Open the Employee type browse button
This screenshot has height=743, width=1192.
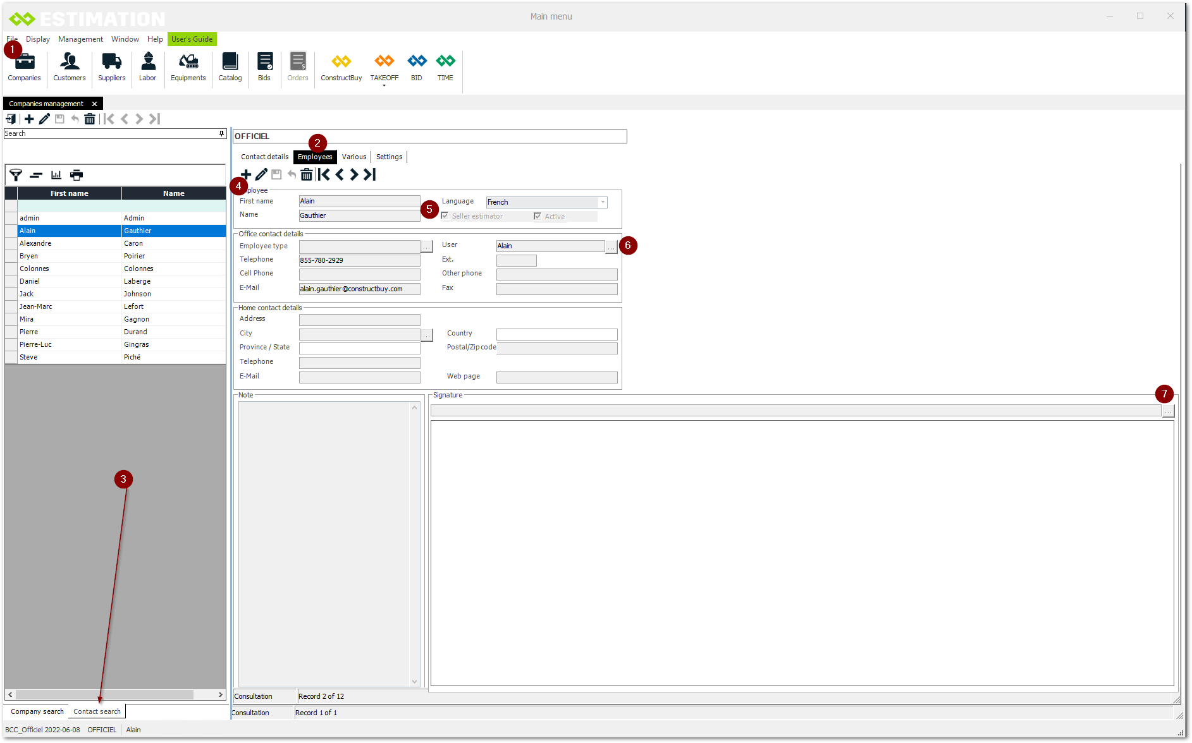point(427,246)
